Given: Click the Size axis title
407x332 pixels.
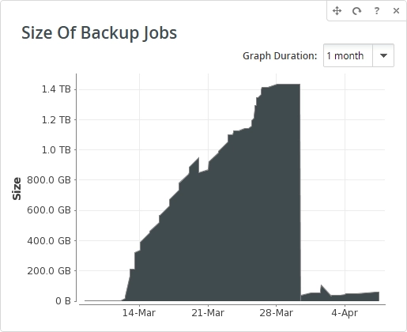Looking at the screenshot, I should pos(17,189).
